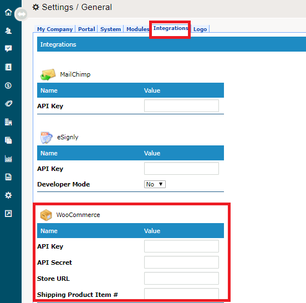This screenshot has width=306, height=303.
Task: Click the eSignly document icon
Action: coord(46,137)
